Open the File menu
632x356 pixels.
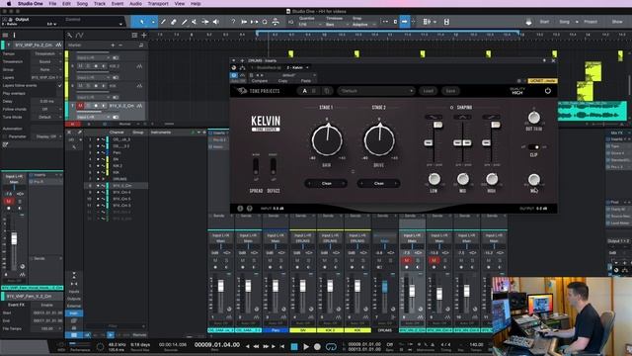(x=52, y=4)
